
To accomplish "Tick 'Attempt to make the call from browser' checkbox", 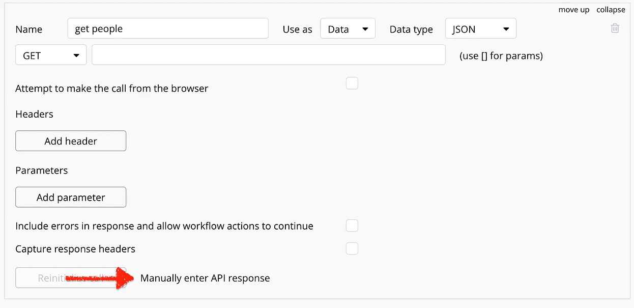I will [352, 83].
